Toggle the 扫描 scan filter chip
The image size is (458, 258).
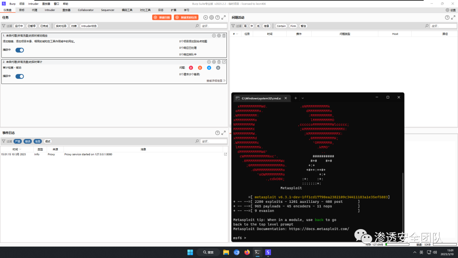coord(74,26)
